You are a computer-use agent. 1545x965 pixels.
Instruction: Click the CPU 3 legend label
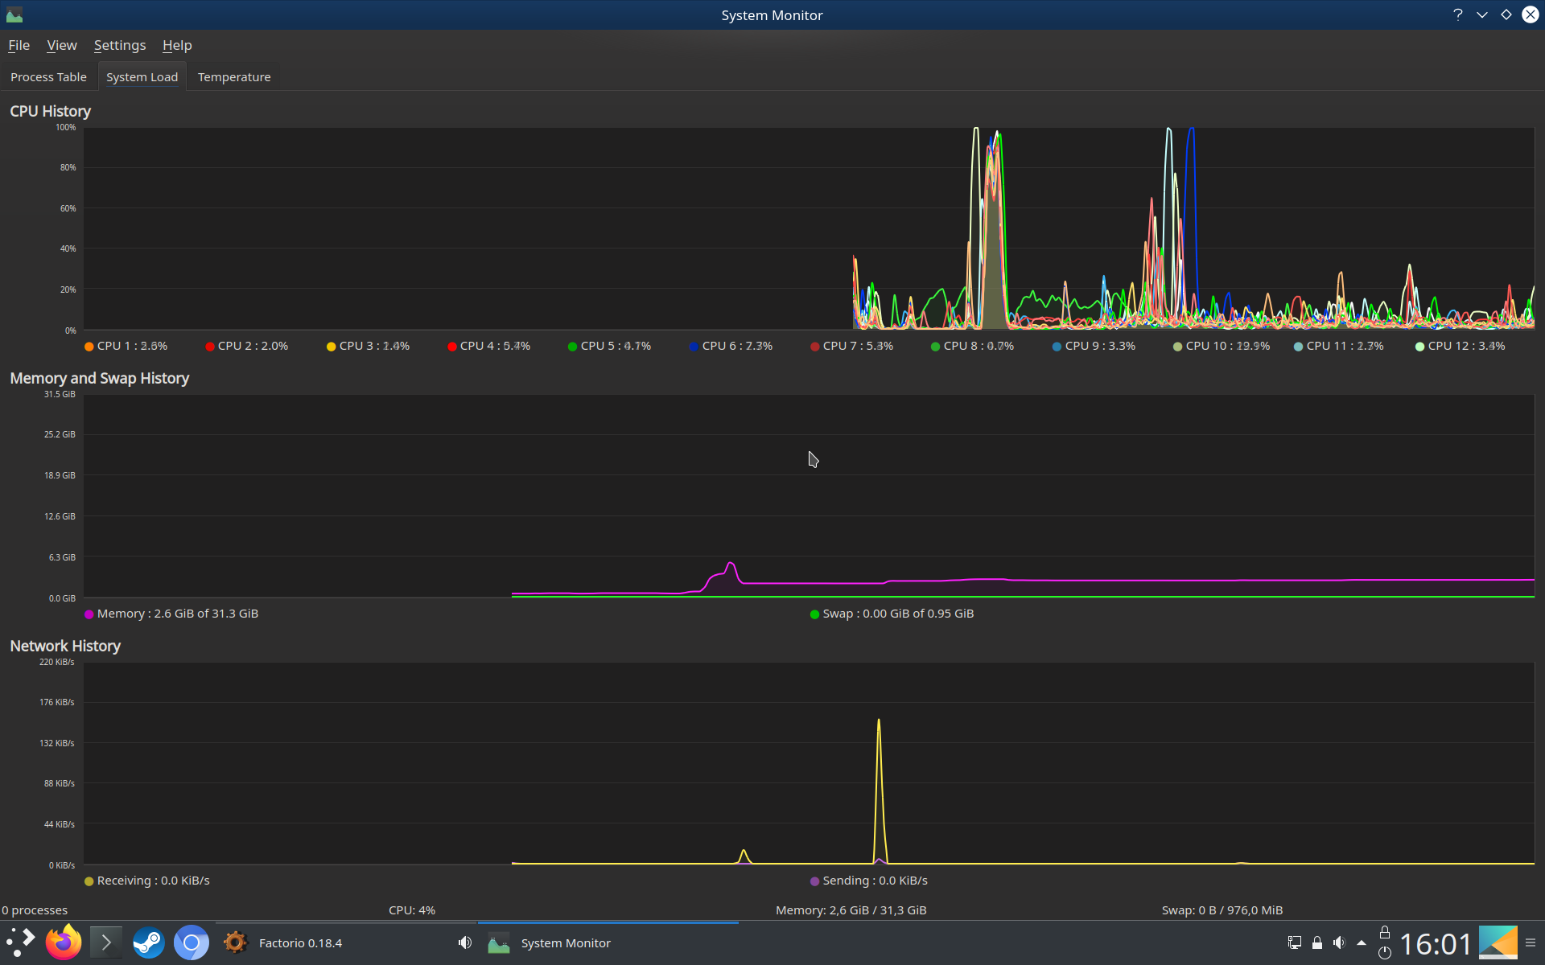pyautogui.click(x=374, y=346)
